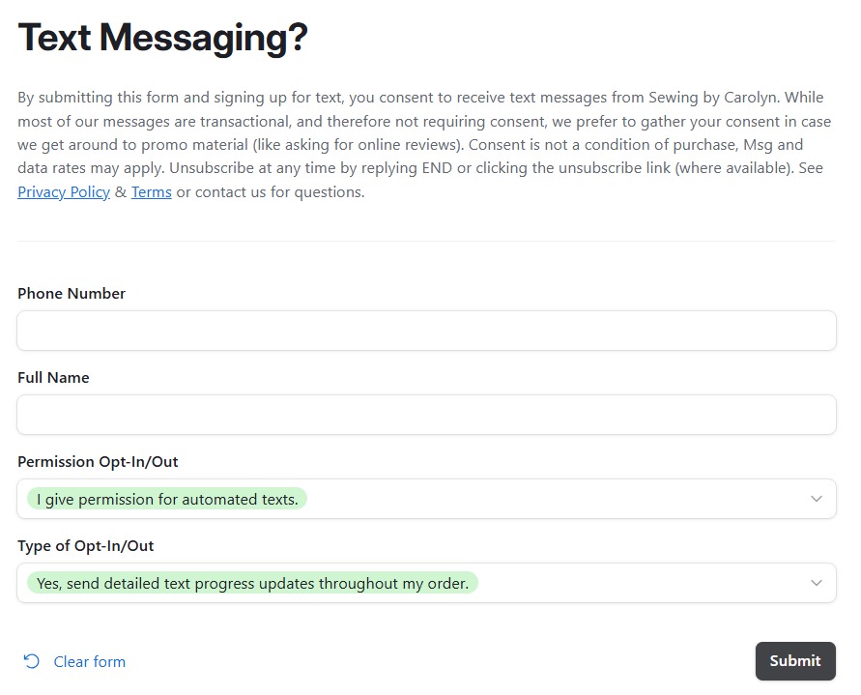Open the Type of Opt-In/Out selector
This screenshot has width=861, height=695.
pos(426,583)
